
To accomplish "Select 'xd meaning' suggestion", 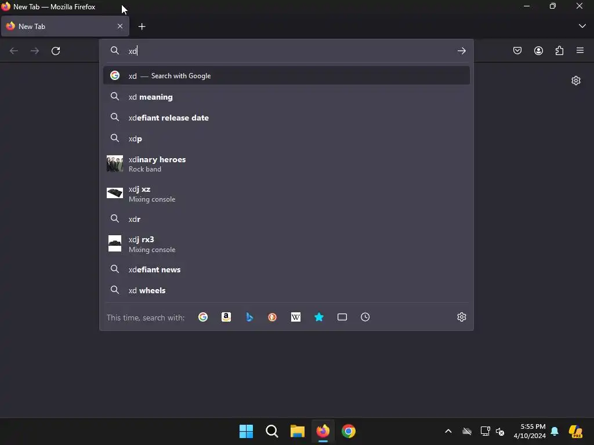I will coord(287,97).
